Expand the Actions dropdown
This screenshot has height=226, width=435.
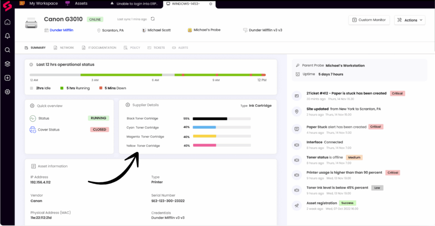(x=410, y=20)
